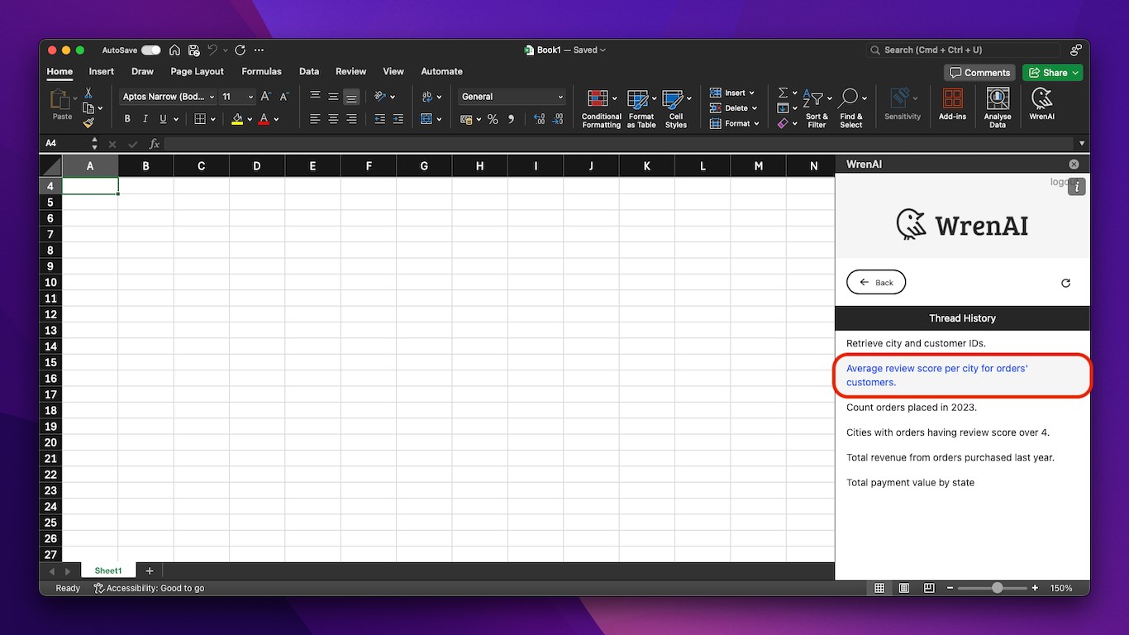Viewport: 1129px width, 635px height.
Task: Increase the cell indent
Action: coord(398,119)
